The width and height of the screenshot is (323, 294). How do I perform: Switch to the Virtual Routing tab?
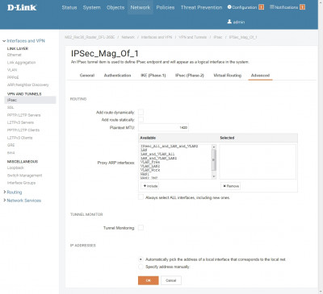click(x=228, y=75)
